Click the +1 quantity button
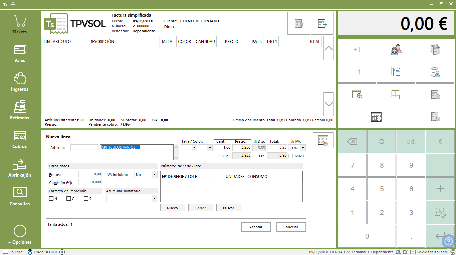Viewport: 456px width, 255px height. 357,50
